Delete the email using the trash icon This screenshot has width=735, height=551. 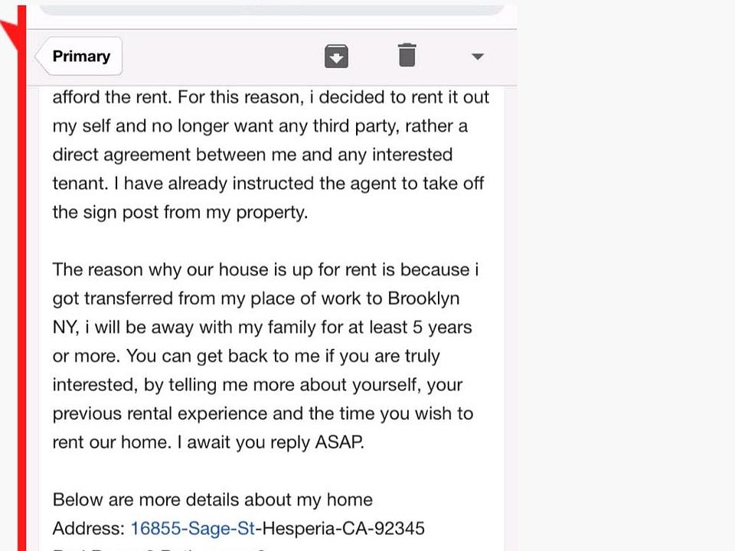tap(407, 55)
